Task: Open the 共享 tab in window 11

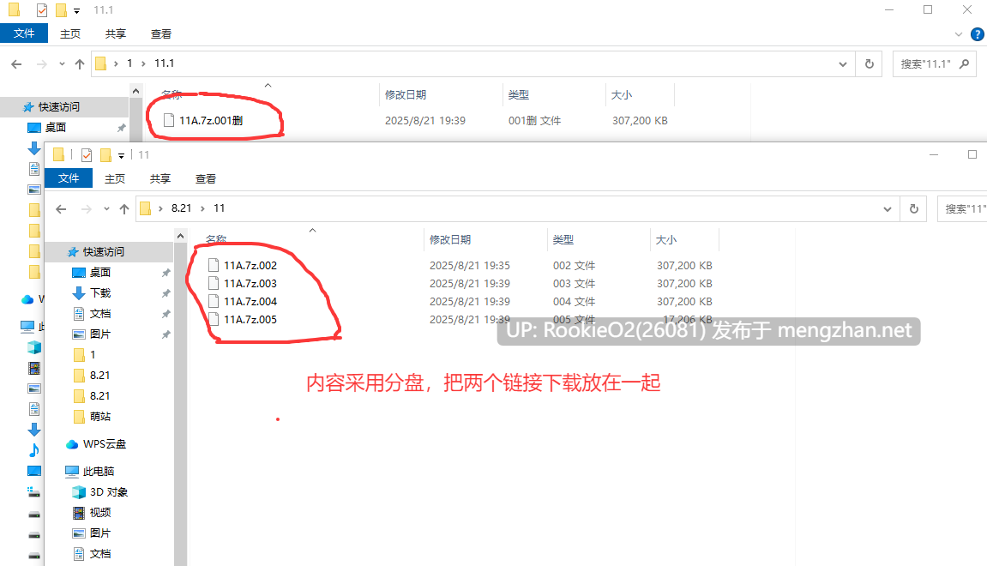Action: [159, 178]
